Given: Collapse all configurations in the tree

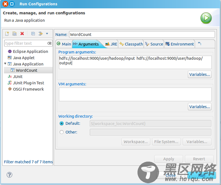Looking at the screenshot, I should 33,34.
